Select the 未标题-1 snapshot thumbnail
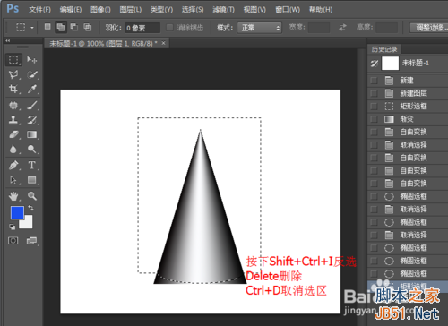 [x=390, y=63]
